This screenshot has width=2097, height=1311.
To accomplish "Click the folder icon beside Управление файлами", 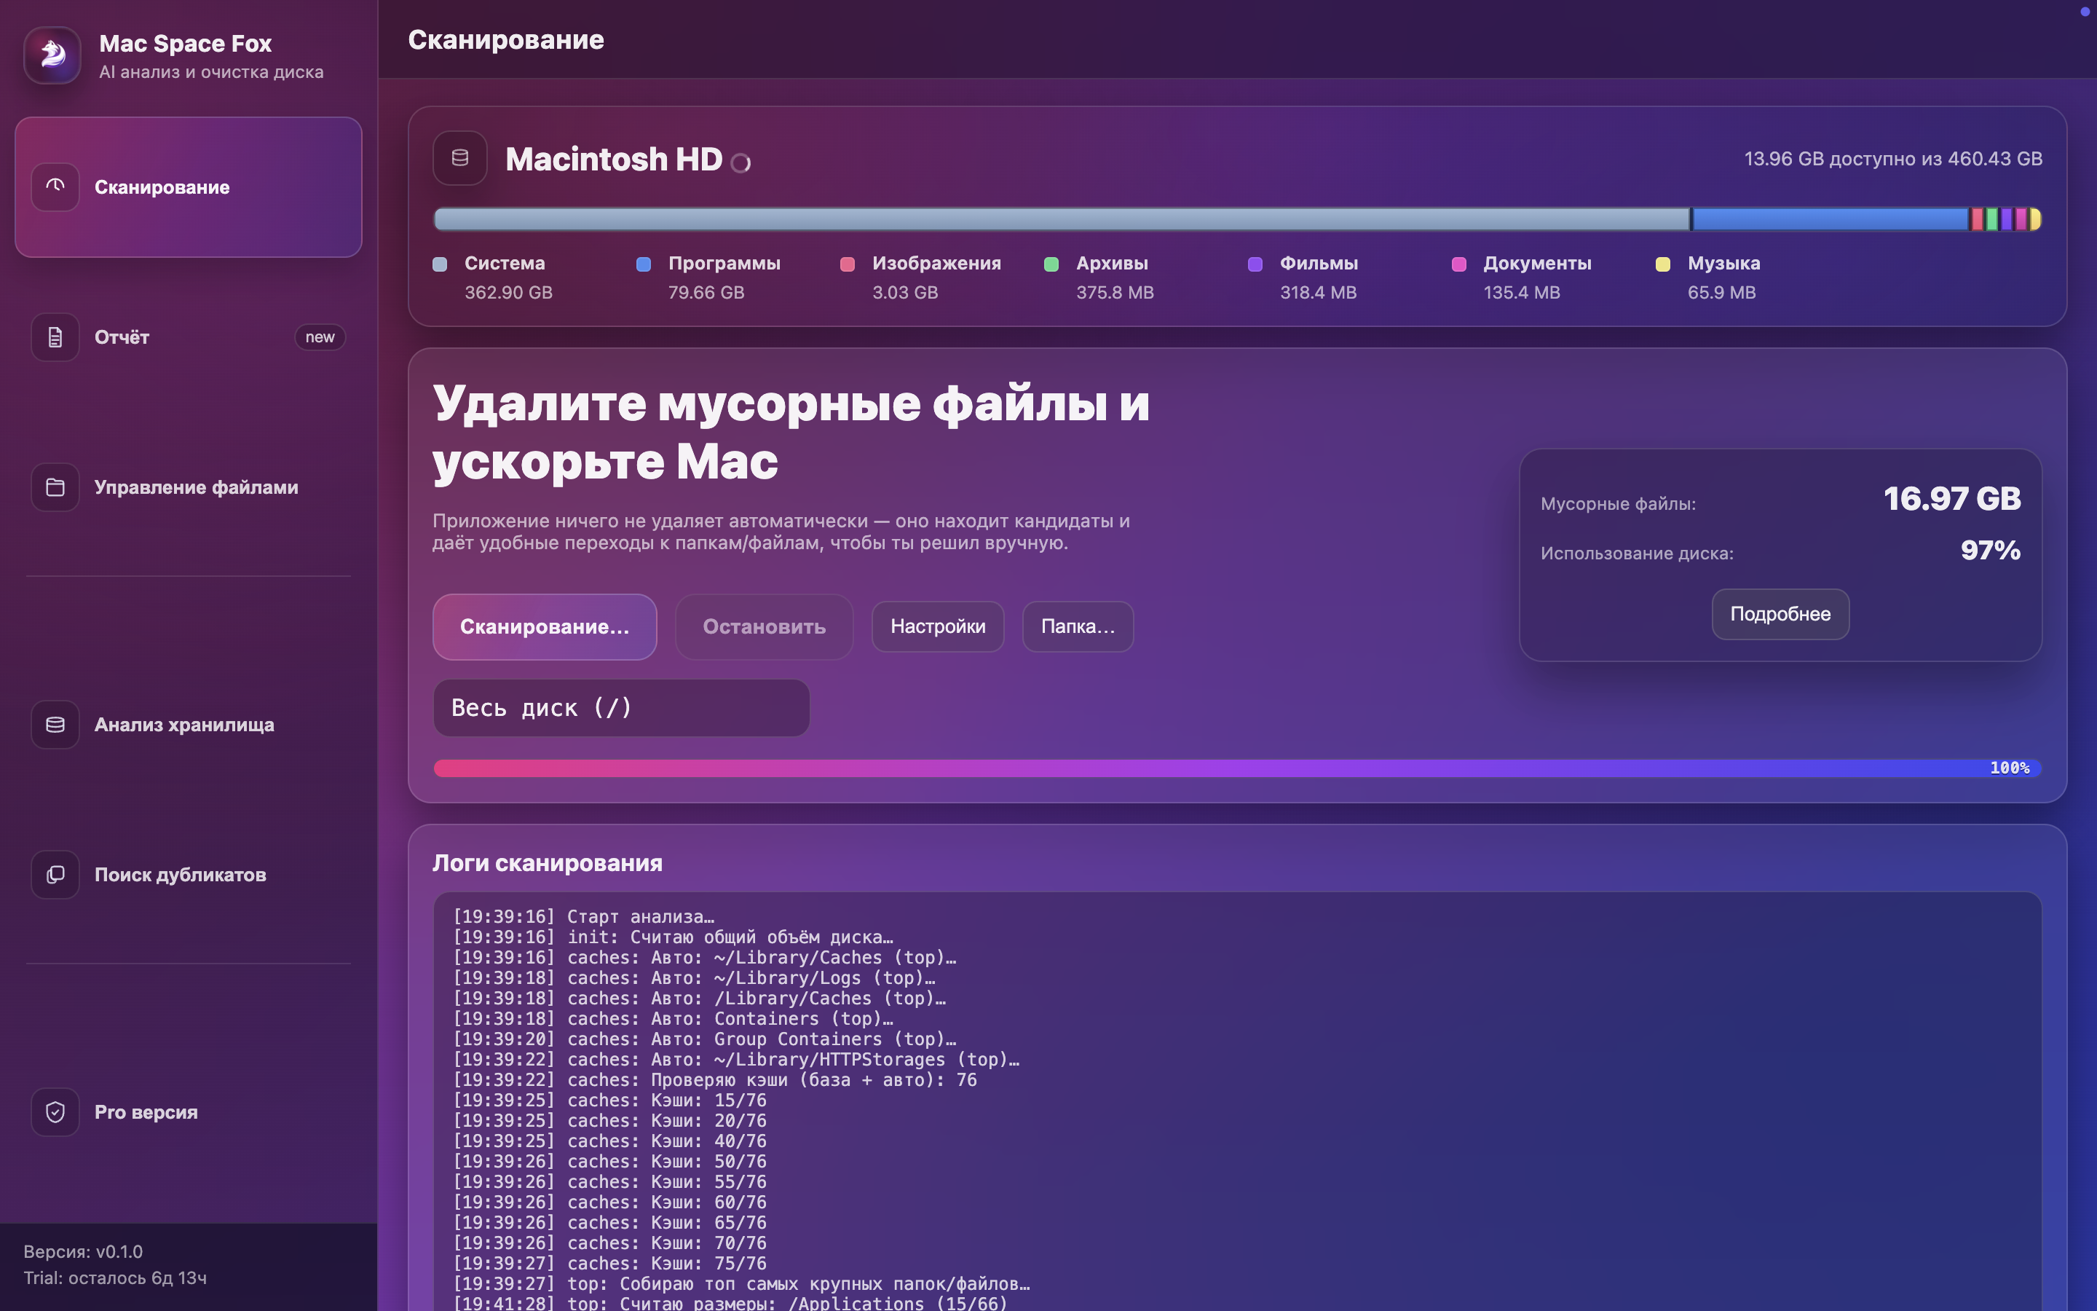I will point(55,487).
